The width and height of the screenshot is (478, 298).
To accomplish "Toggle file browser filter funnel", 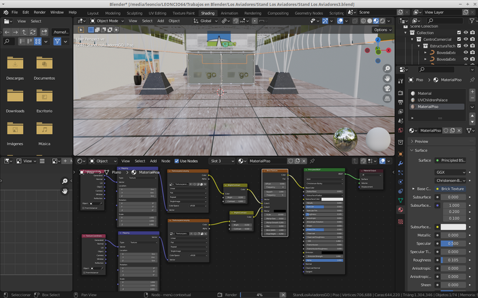I will [x=57, y=42].
